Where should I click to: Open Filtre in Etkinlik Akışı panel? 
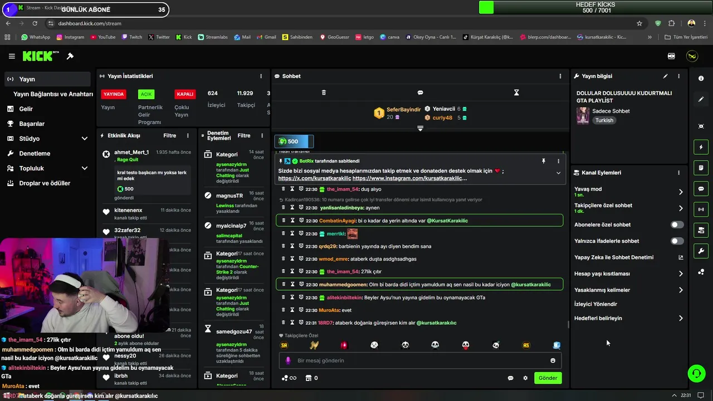tap(169, 135)
